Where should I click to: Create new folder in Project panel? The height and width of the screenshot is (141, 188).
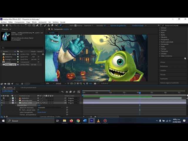tap(5, 84)
